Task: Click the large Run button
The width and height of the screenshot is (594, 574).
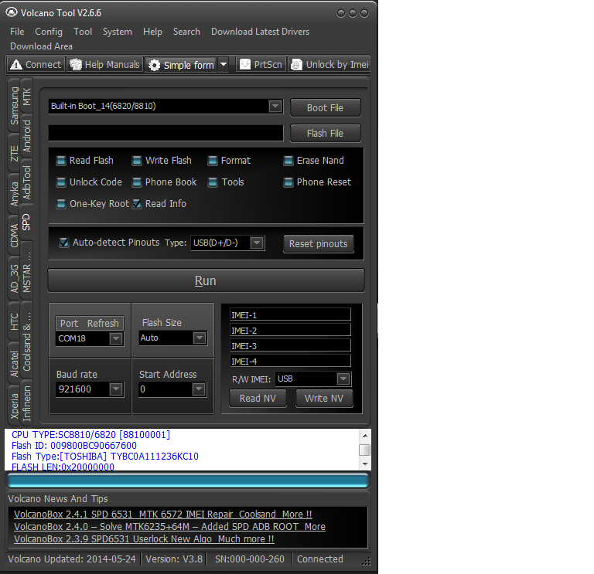Action: [x=206, y=280]
